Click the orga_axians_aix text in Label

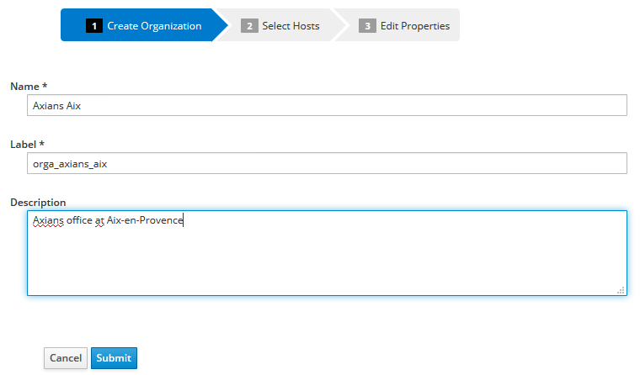point(70,164)
